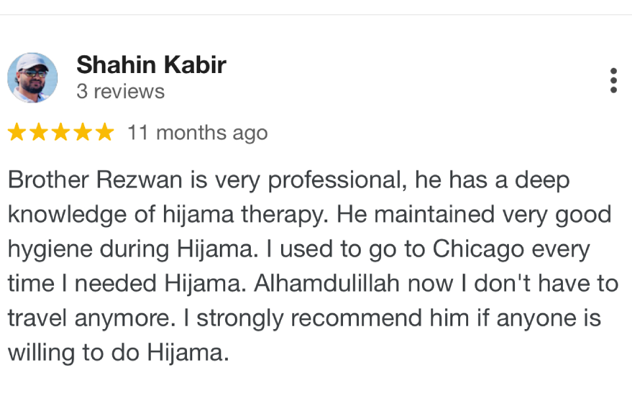Click 'strongly recommend' in the review text

309,319
